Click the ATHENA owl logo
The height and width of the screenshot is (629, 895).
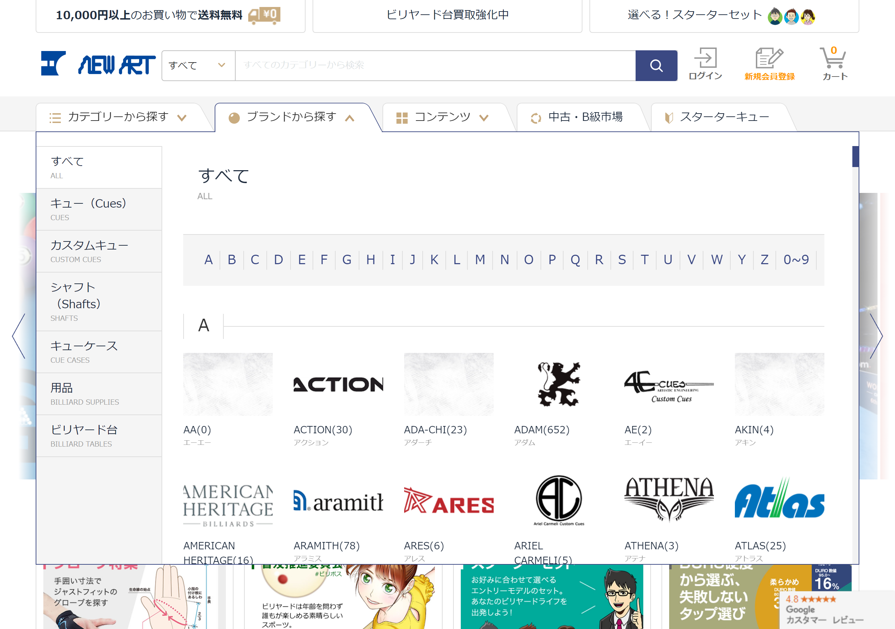pos(669,501)
